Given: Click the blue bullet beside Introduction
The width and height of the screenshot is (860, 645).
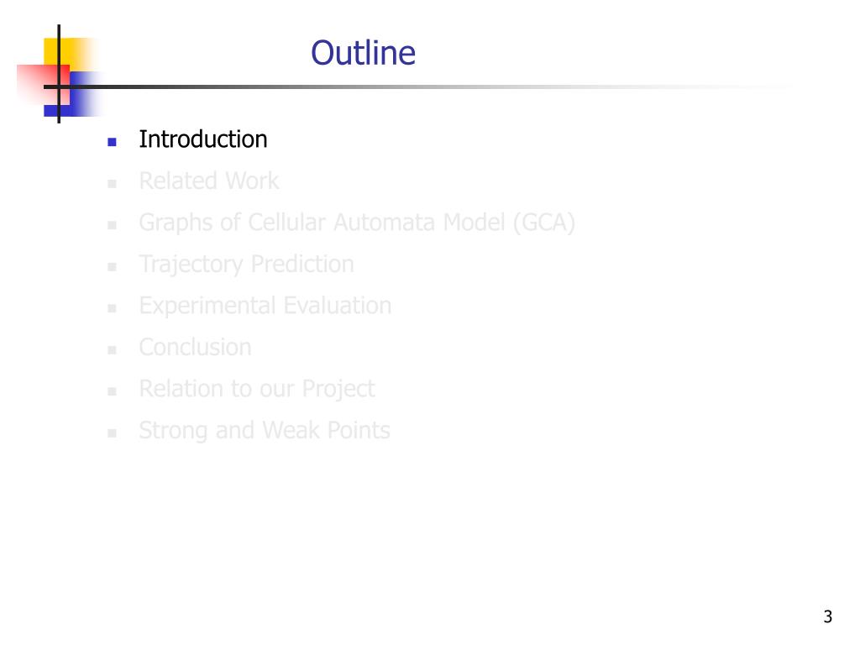Looking at the screenshot, I should point(112,142).
